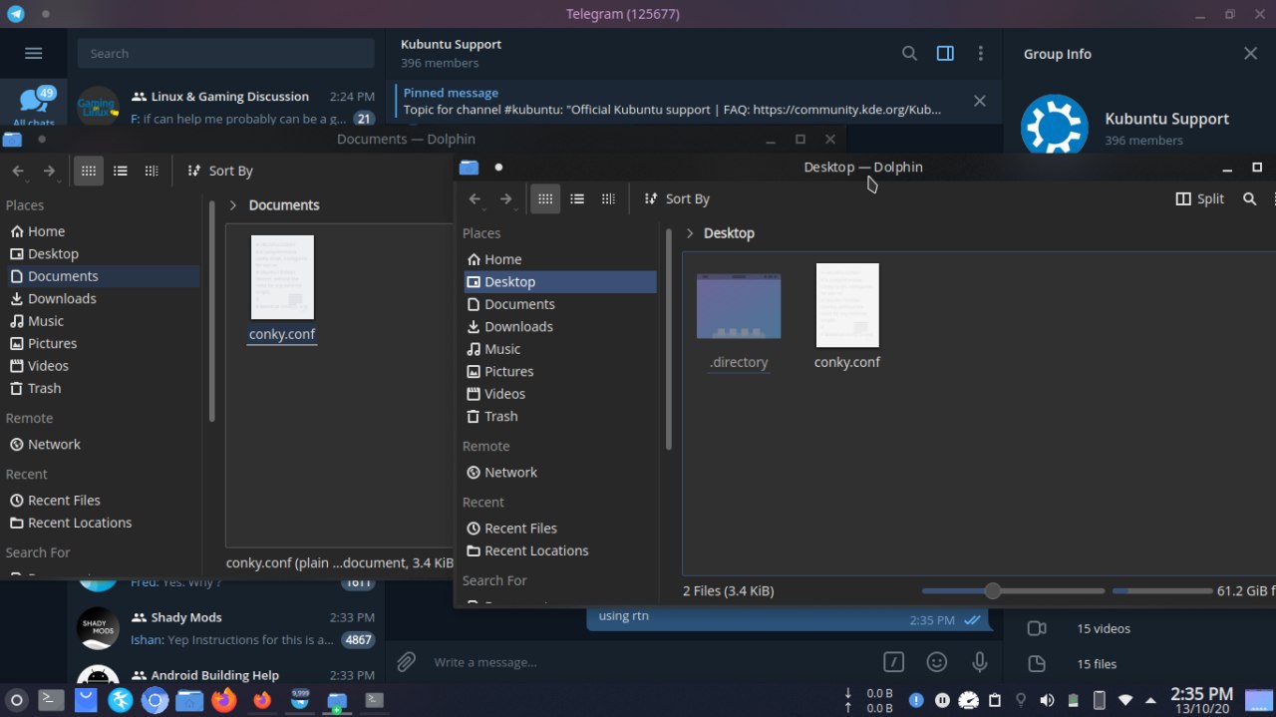The image size is (1276, 717).
Task: Open the bot commands slash button
Action: pyautogui.click(x=894, y=662)
